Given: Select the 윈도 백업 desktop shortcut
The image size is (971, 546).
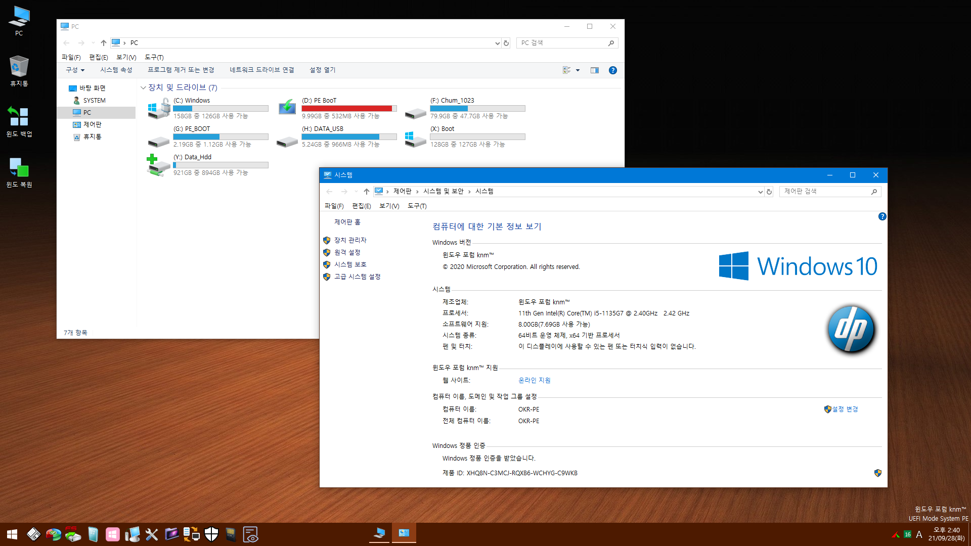Looking at the screenshot, I should click(x=19, y=121).
